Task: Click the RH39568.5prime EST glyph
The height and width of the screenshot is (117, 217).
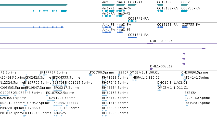Action: click(104, 95)
